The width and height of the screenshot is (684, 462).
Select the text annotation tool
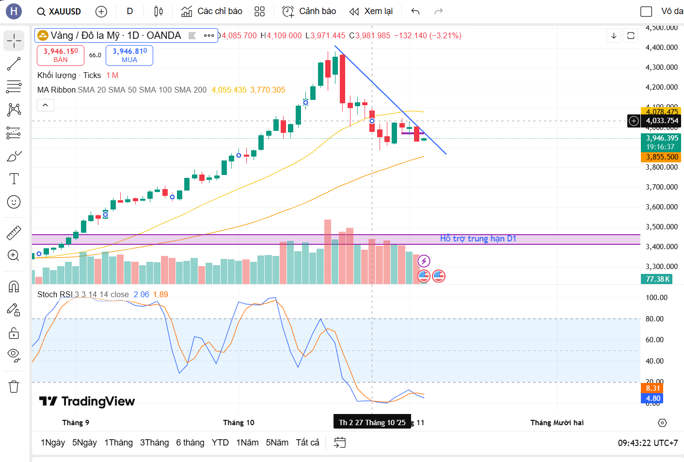pos(14,179)
